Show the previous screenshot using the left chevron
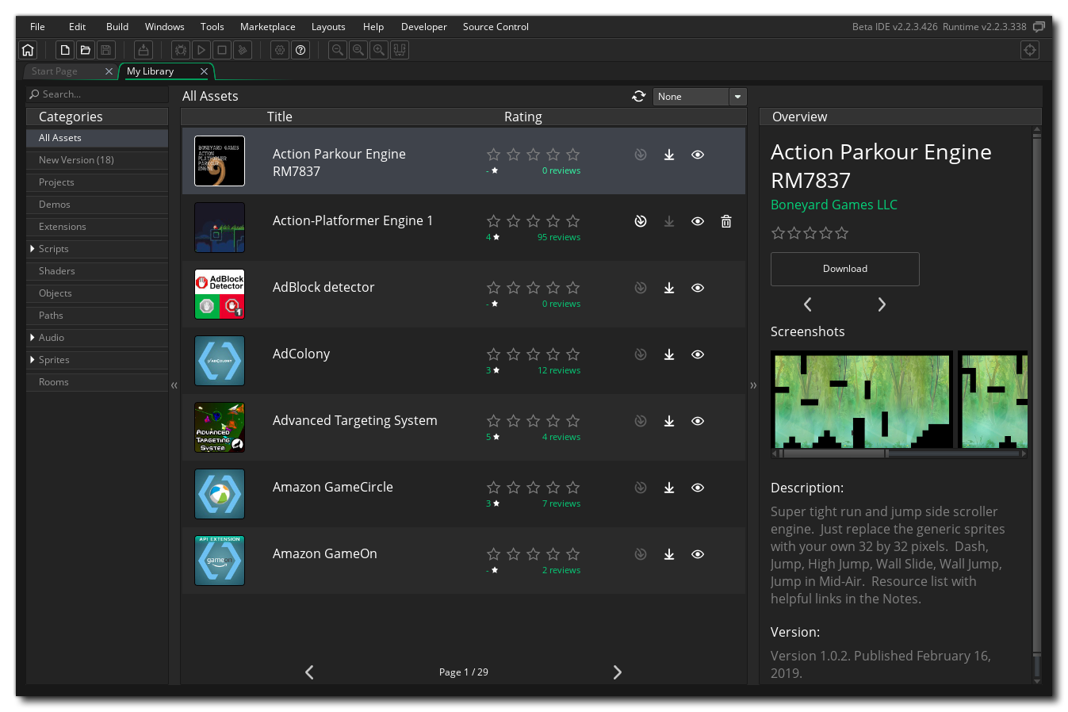The height and width of the screenshot is (712, 1068). [808, 304]
